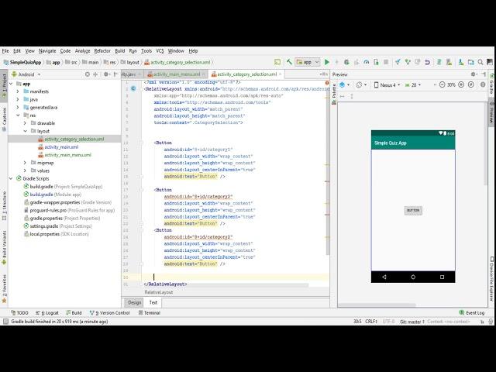Viewport: 496px width, 372px height.
Task: Click the red error indicator atop editor
Action: tap(327, 83)
